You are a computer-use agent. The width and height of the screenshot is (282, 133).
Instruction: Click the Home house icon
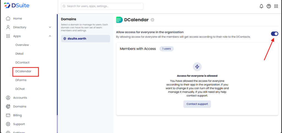pos(8,18)
